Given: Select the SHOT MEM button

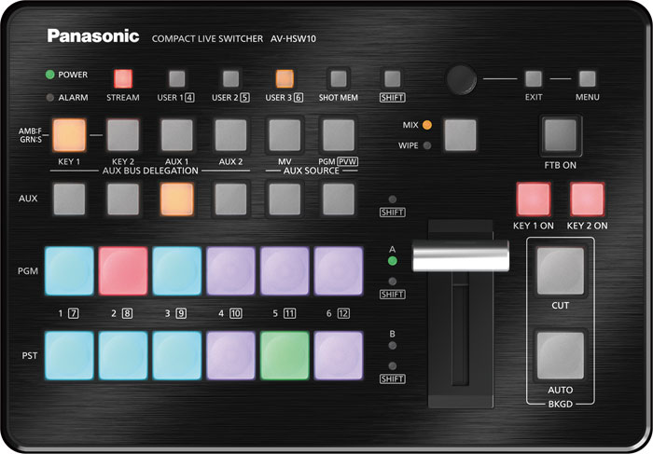Looking at the screenshot, I should (x=339, y=78).
